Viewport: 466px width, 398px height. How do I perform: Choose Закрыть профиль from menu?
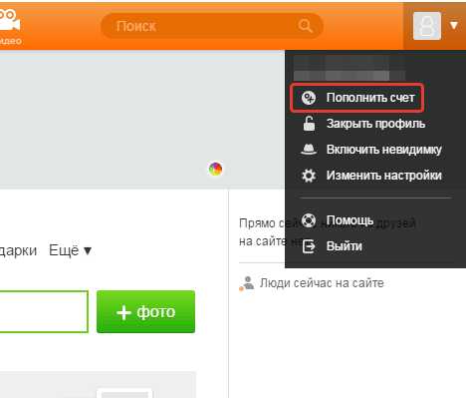click(x=375, y=124)
